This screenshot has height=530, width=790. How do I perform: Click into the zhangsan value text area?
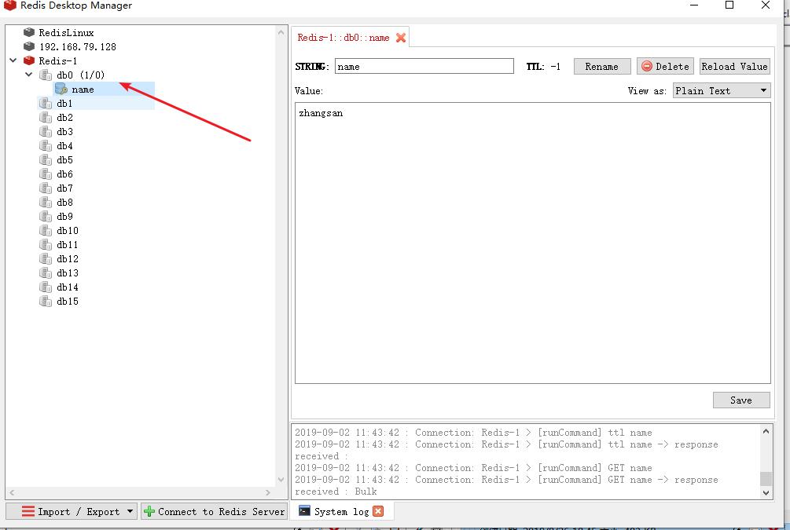pos(532,243)
